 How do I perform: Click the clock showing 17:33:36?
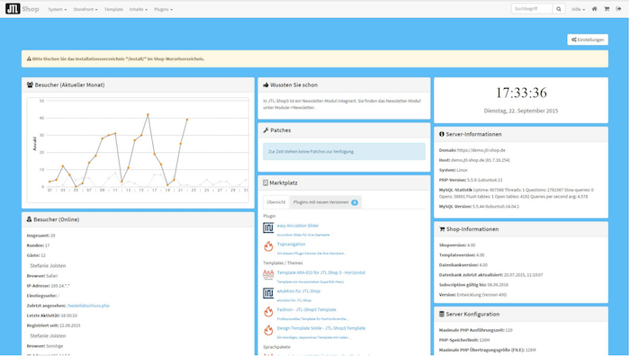[521, 93]
